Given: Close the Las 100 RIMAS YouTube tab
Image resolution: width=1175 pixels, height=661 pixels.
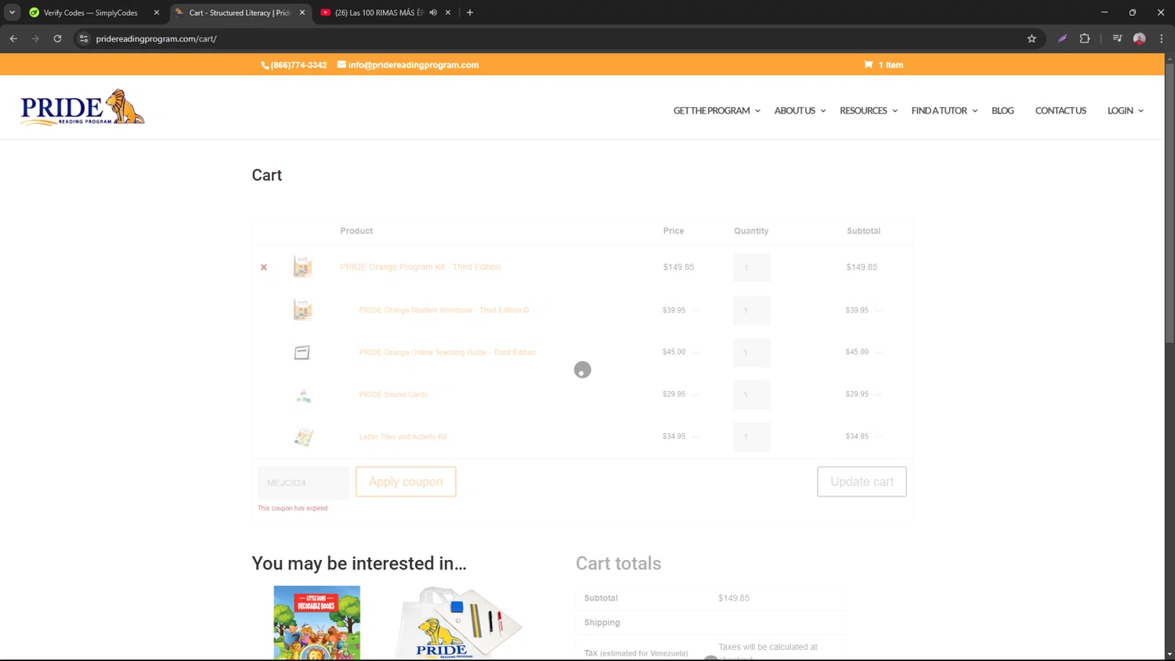Looking at the screenshot, I should pos(448,13).
